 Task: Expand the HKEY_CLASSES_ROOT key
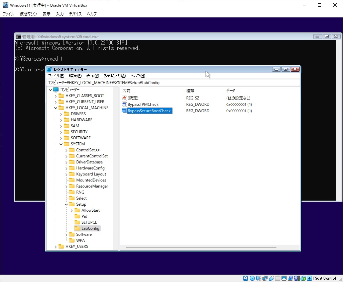pos(55,96)
